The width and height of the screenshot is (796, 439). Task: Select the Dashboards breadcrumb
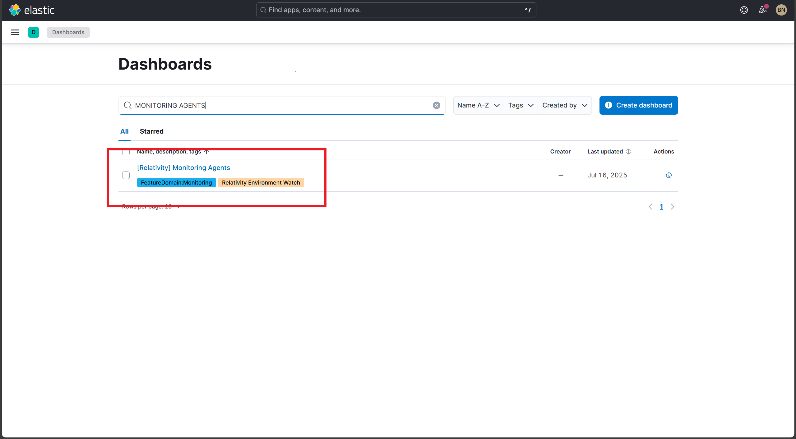68,32
